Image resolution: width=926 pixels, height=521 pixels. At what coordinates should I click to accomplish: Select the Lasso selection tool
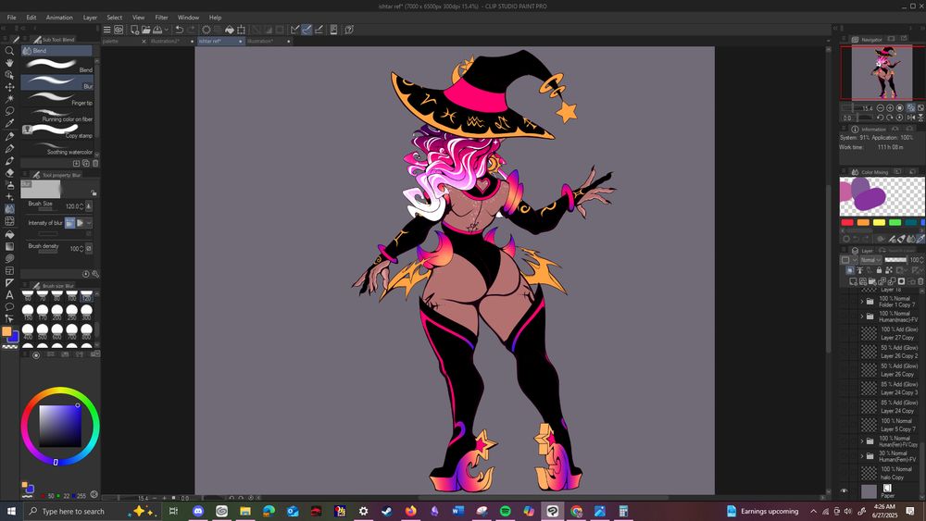[x=9, y=111]
